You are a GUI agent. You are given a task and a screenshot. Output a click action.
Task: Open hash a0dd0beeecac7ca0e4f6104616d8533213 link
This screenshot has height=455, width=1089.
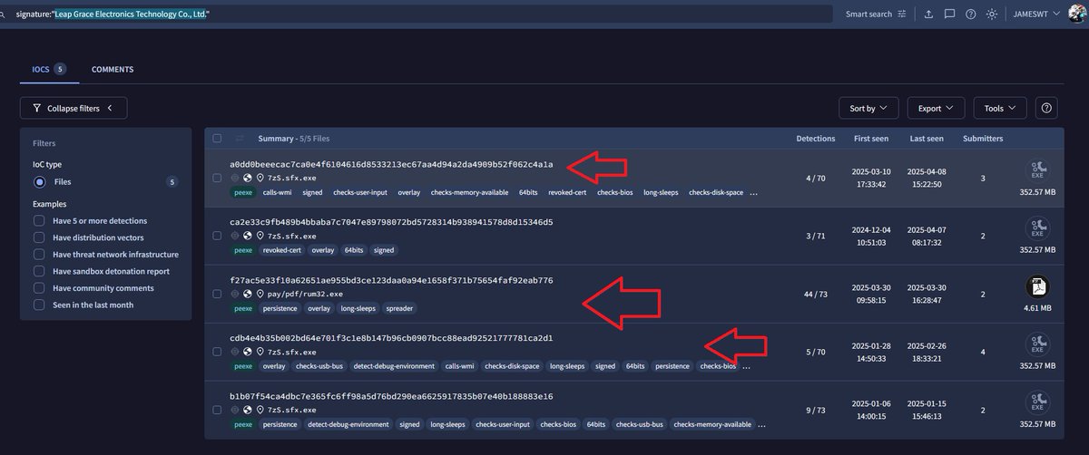point(391,164)
